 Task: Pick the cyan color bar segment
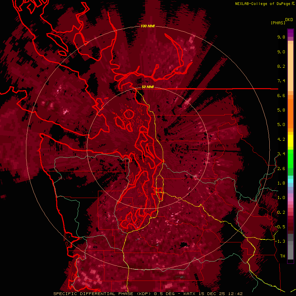(290, 181)
